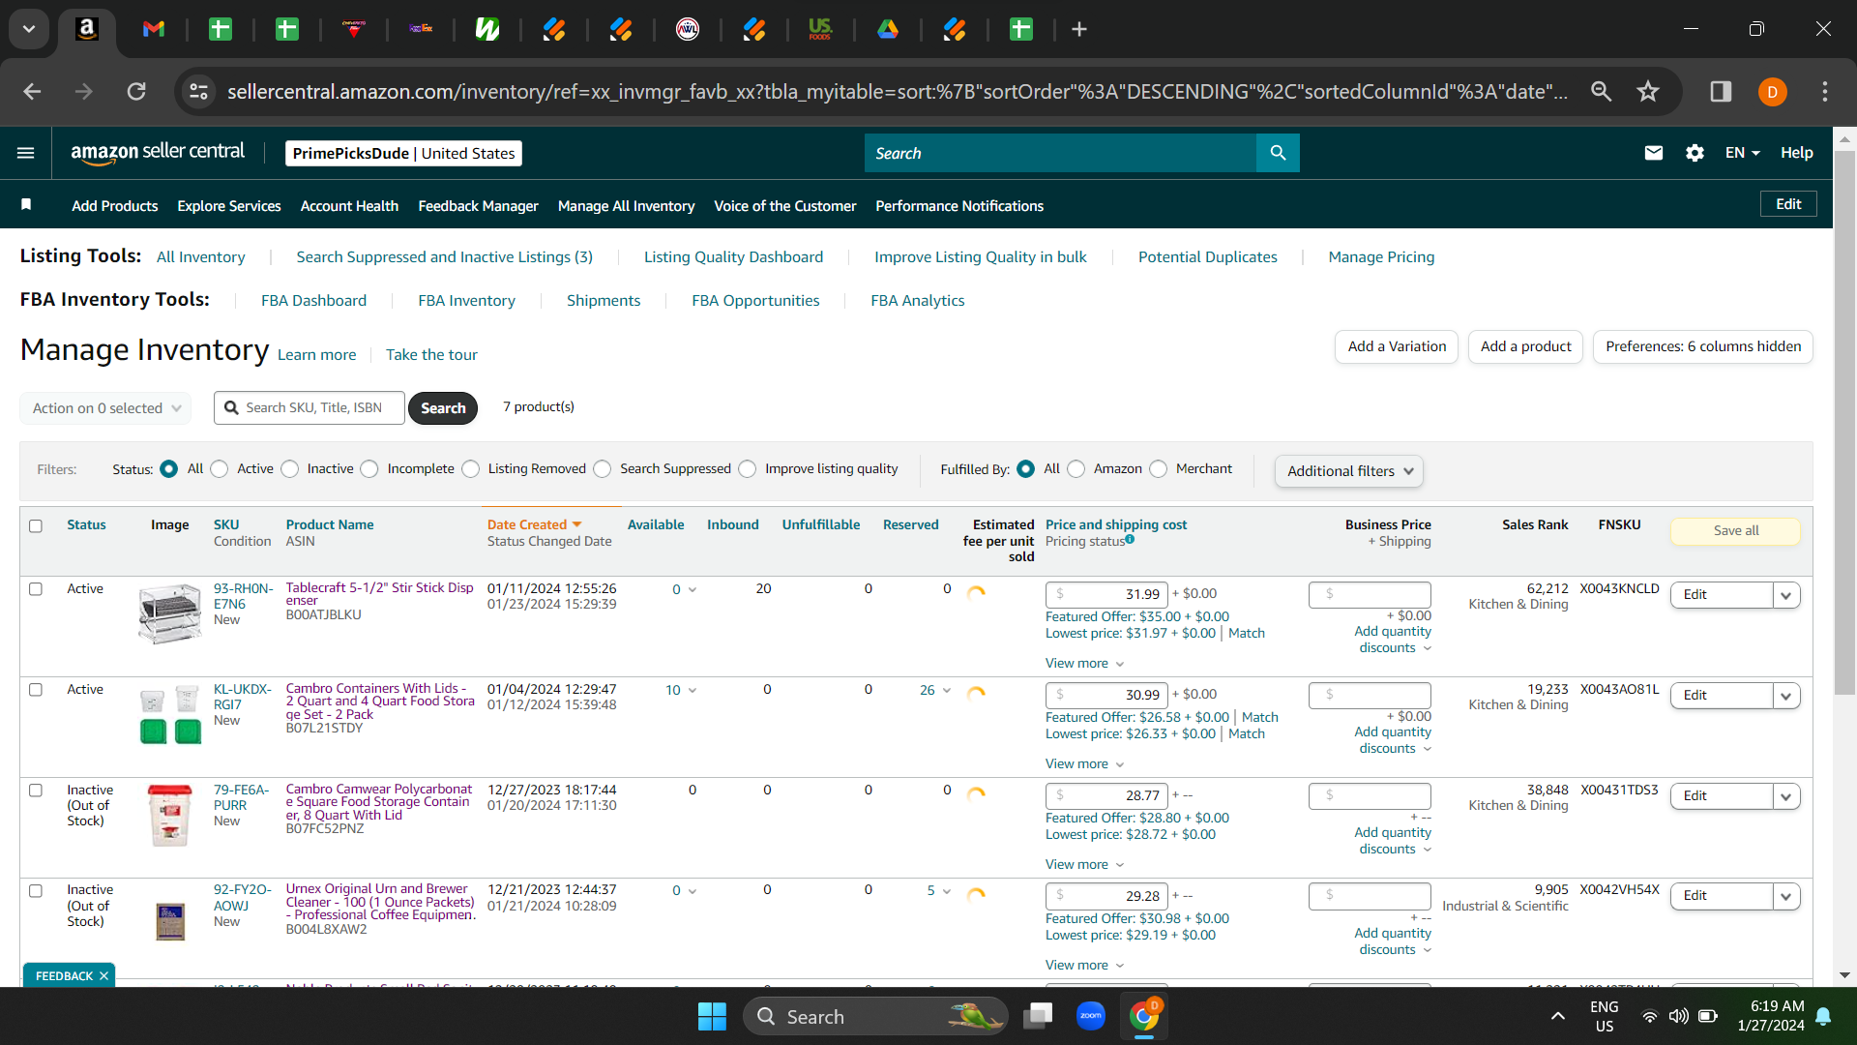Screen dimensions: 1857x1045
Task: Open the EN language dropdown
Action: pyautogui.click(x=1742, y=153)
